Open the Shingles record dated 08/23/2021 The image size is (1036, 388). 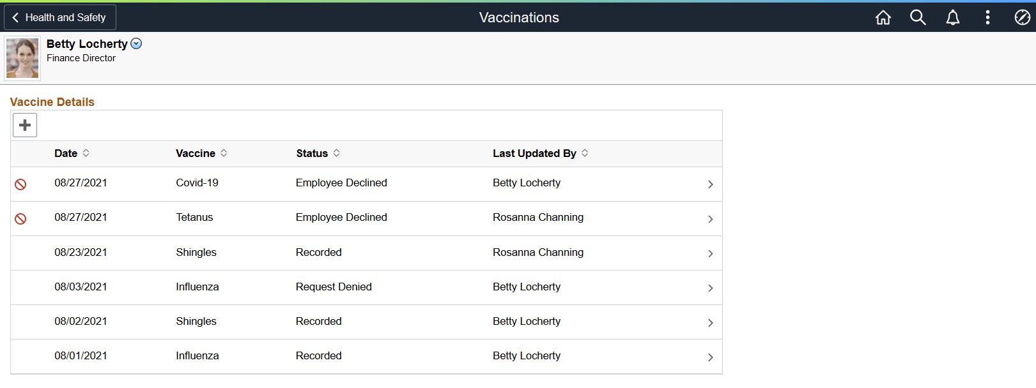(x=710, y=253)
